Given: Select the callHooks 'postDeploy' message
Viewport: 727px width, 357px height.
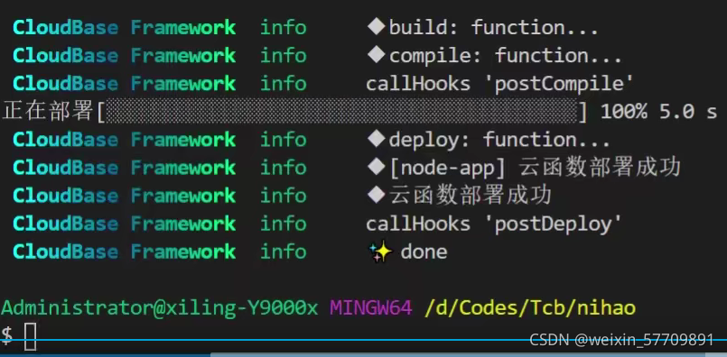Looking at the screenshot, I should pos(494,224).
